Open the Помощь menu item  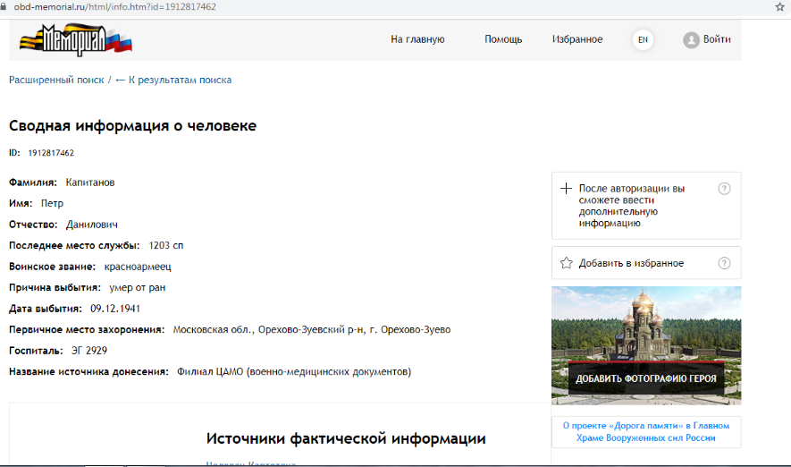pos(503,39)
